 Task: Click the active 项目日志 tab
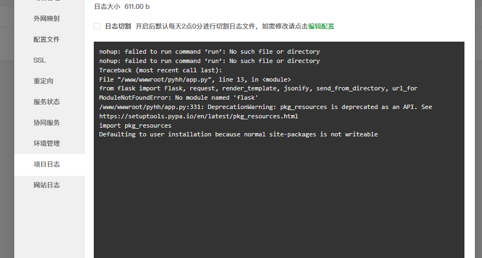coord(47,164)
